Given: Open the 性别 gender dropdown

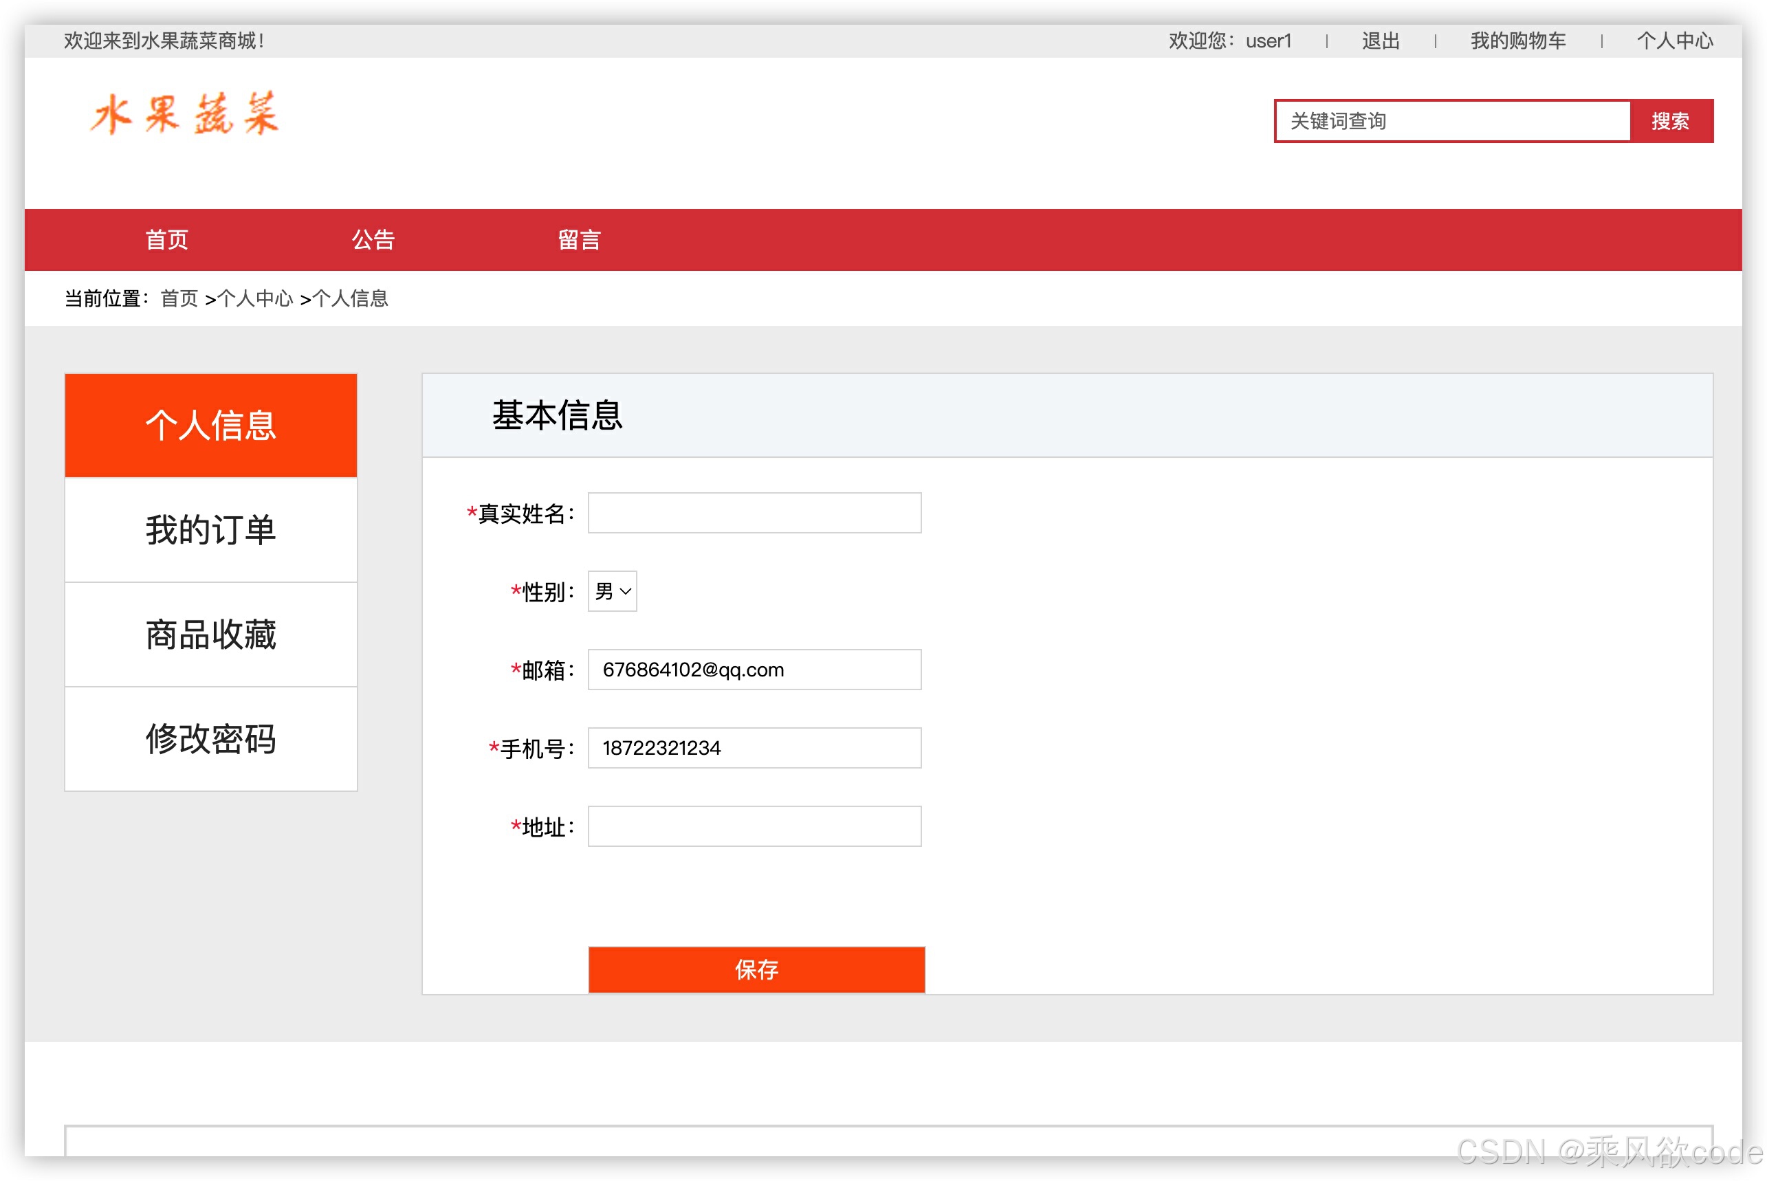Looking at the screenshot, I should [612, 591].
